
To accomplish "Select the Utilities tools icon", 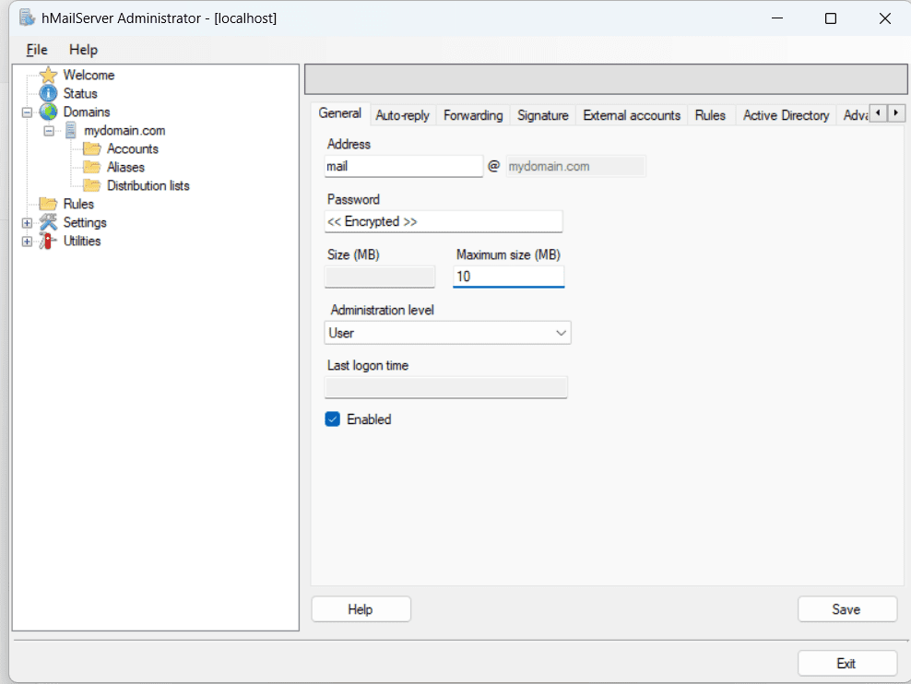I will coord(46,241).
